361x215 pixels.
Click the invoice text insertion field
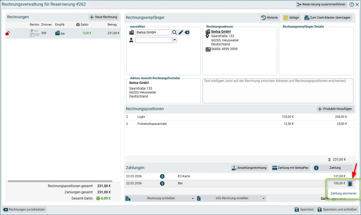point(278,91)
